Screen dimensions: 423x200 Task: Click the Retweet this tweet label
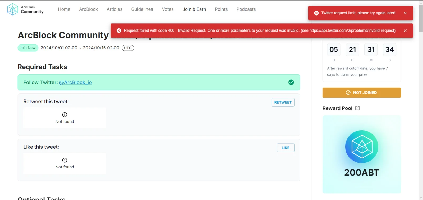point(46,102)
